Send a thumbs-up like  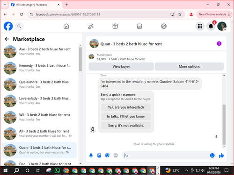point(221,155)
